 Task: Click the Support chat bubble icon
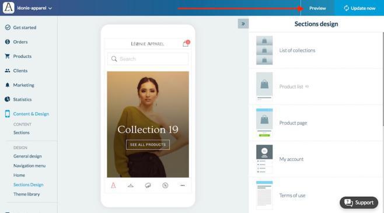coord(348,202)
